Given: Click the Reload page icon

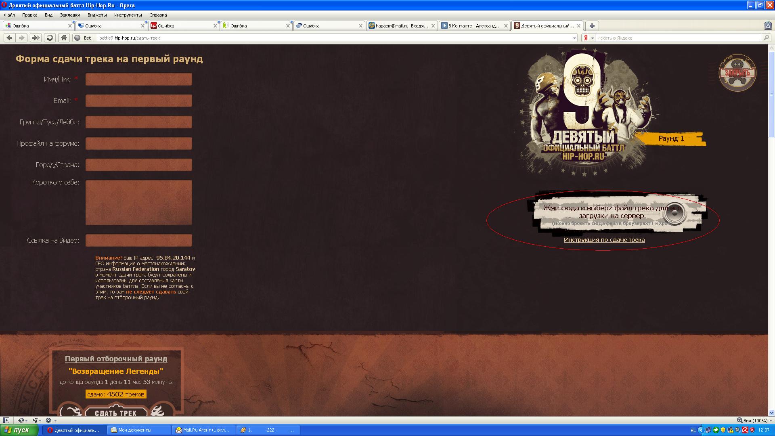Looking at the screenshot, I should tap(50, 38).
